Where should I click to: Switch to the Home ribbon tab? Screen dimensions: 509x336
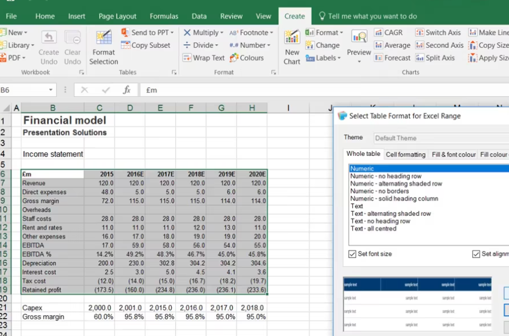click(x=45, y=16)
